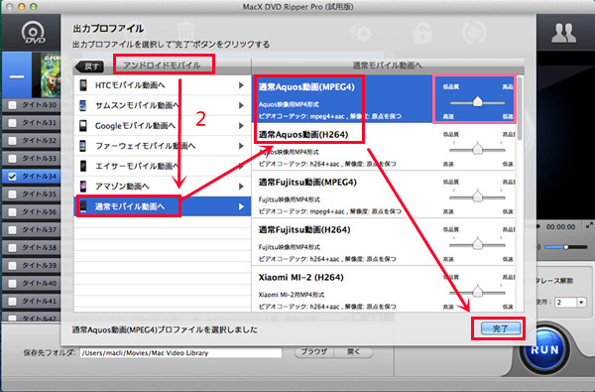
Task: Expand Googleモバイル動画へ submenu arrow
Action: pyautogui.click(x=241, y=125)
